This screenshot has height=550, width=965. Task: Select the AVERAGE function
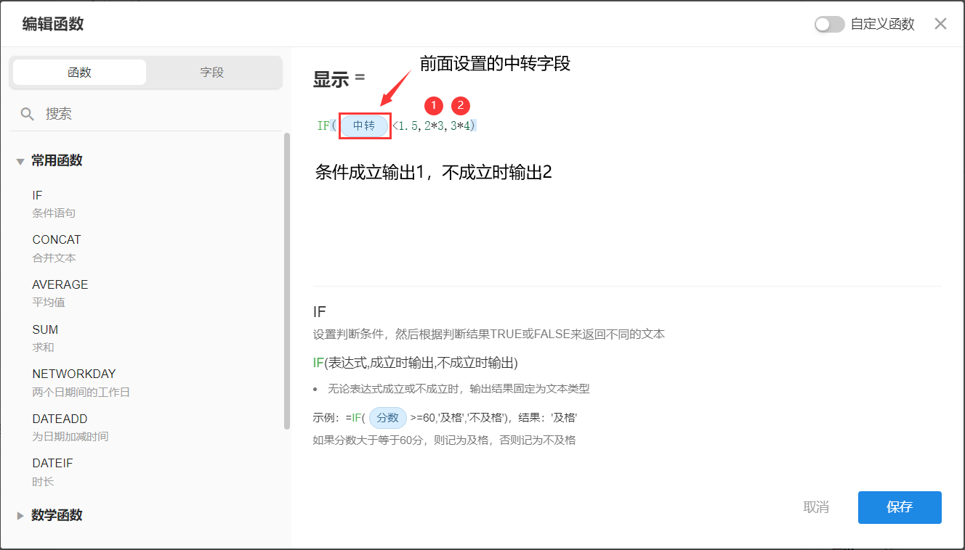pos(60,284)
